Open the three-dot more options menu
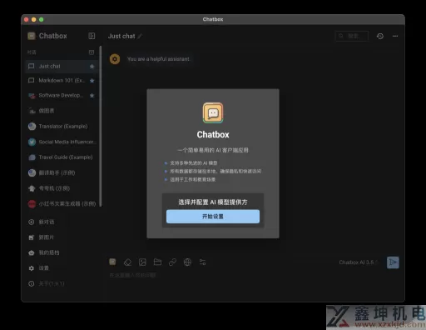 (395, 36)
